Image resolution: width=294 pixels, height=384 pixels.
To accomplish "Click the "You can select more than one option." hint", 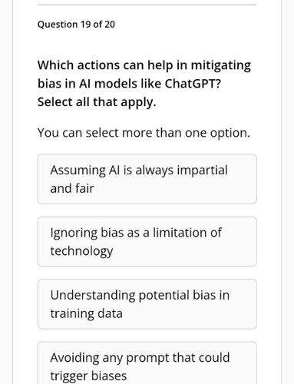I will click(x=144, y=133).
